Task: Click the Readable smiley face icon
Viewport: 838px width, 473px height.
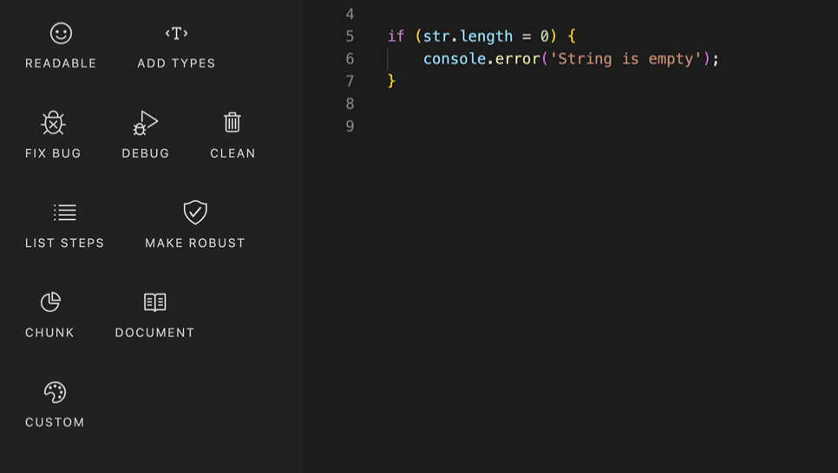Action: 61,34
